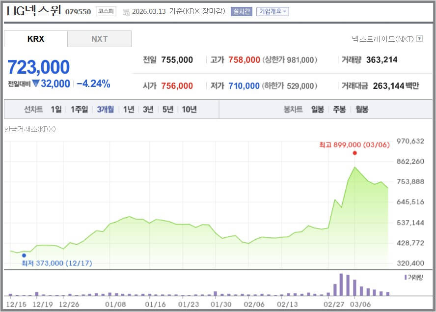Click the 거래량 legend in volume chart
Screen dimensions: 436x312
(414, 277)
